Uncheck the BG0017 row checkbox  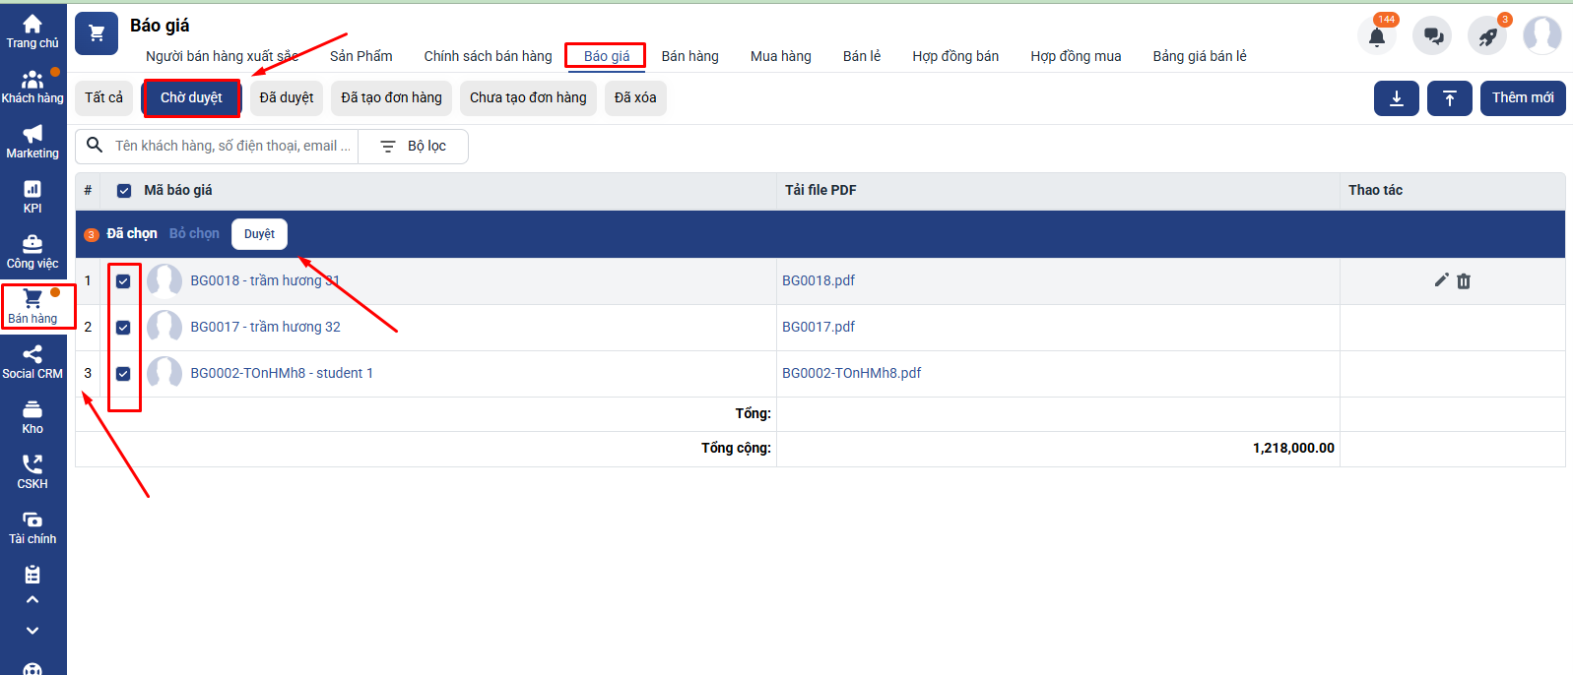pos(123,328)
